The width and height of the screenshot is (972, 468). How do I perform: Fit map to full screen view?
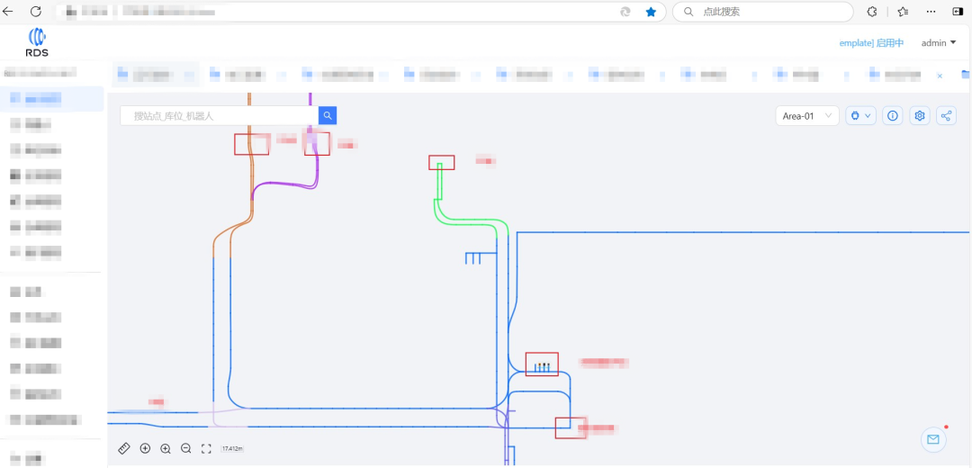[x=206, y=448]
